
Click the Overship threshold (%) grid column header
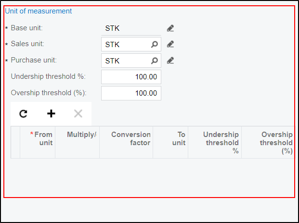(275, 142)
